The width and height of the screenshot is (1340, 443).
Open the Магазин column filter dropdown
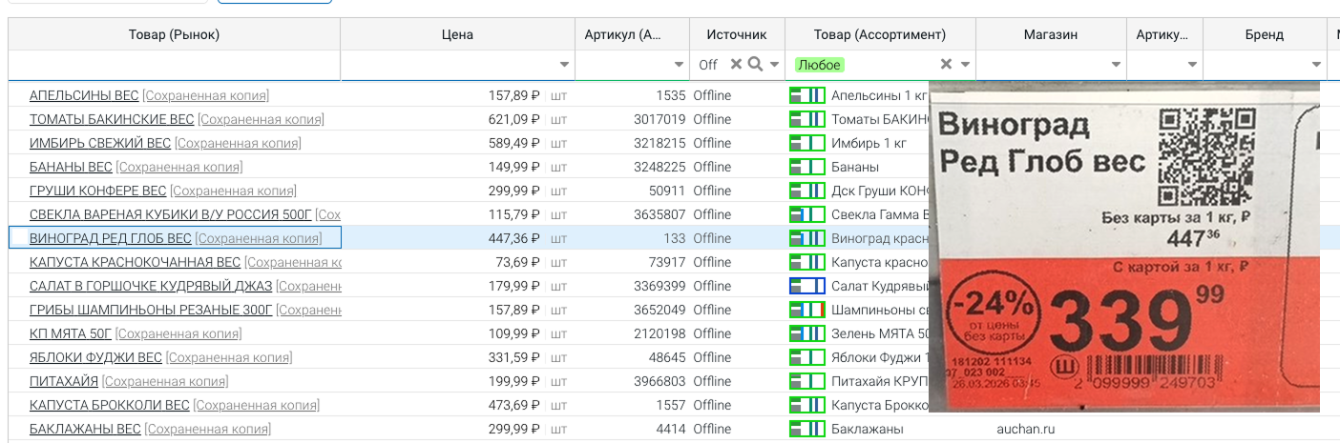click(x=1116, y=65)
